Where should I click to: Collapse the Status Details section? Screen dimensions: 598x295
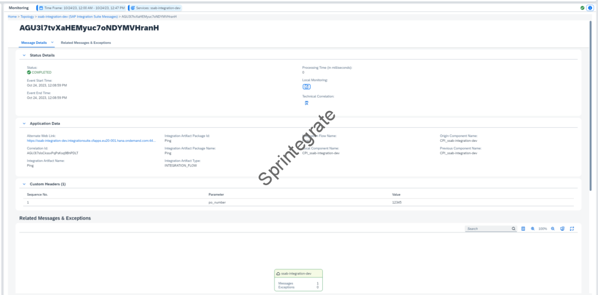point(24,55)
